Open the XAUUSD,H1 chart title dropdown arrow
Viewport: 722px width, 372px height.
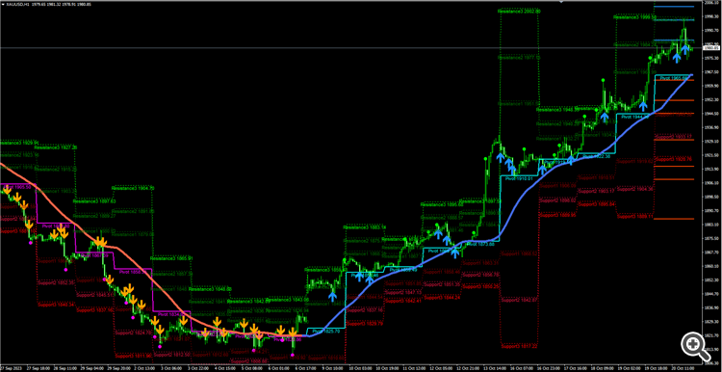(x=3, y=4)
